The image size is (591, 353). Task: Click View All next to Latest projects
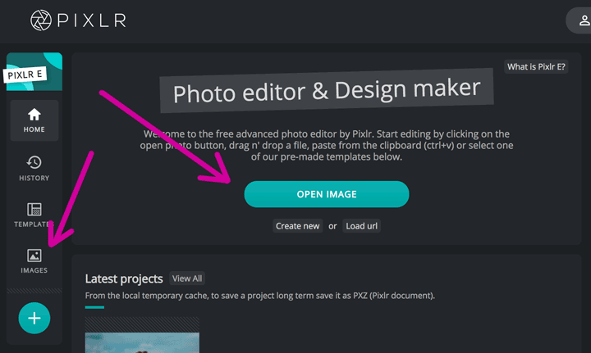tap(187, 278)
